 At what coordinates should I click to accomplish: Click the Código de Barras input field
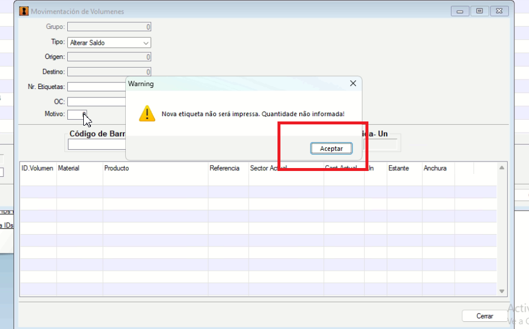(x=97, y=144)
